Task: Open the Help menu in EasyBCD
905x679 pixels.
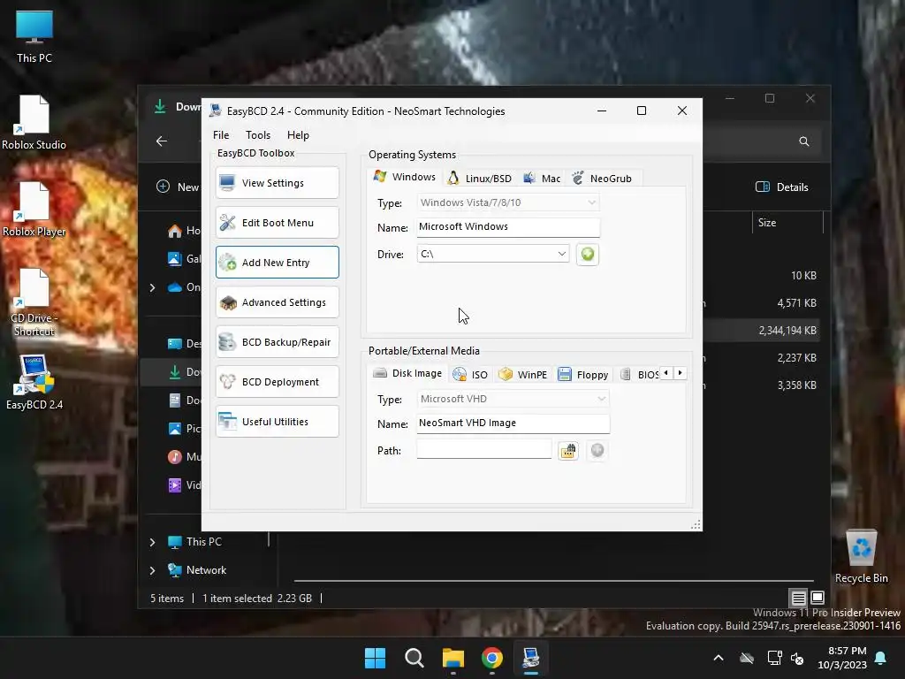Action: (x=298, y=135)
